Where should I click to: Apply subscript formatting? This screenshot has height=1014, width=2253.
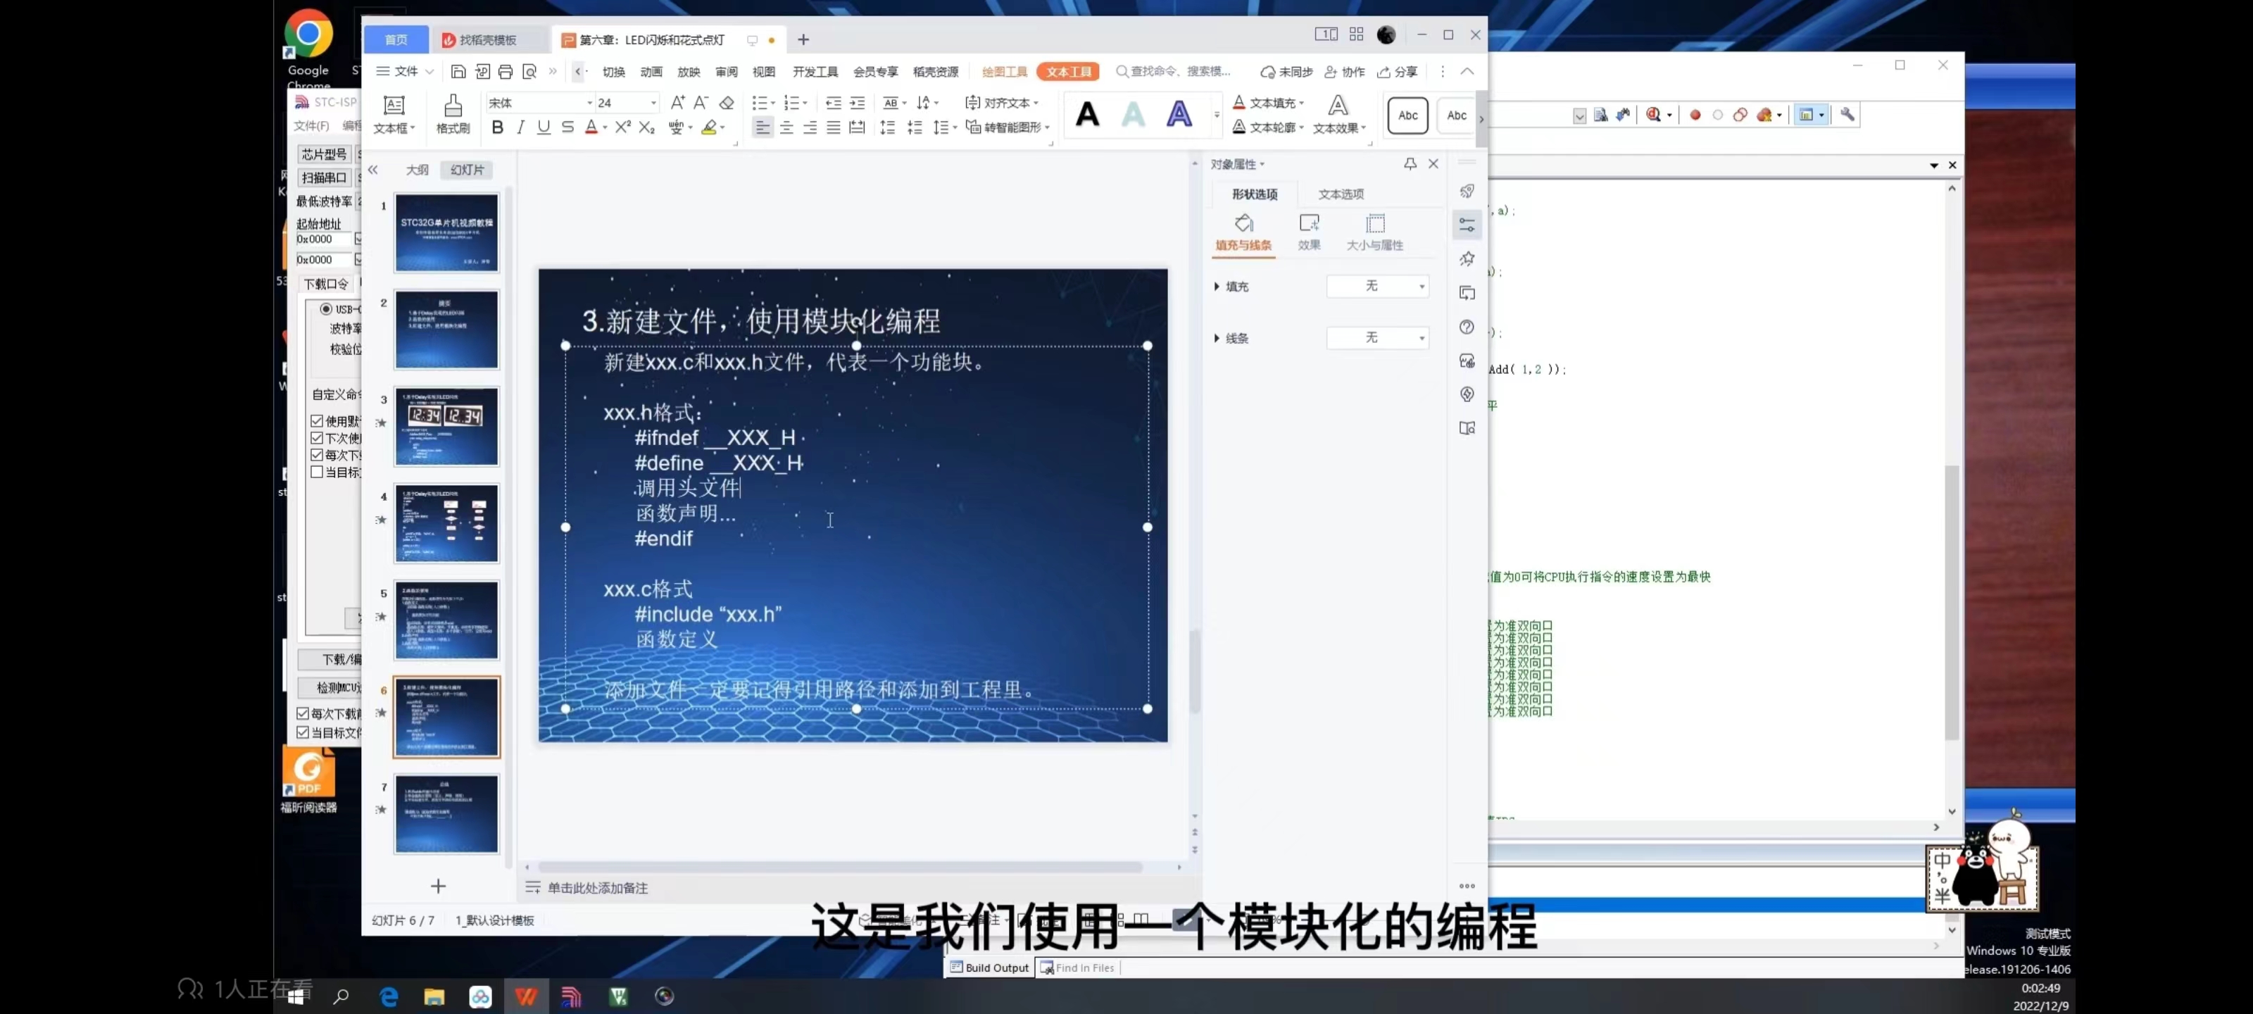pos(646,127)
